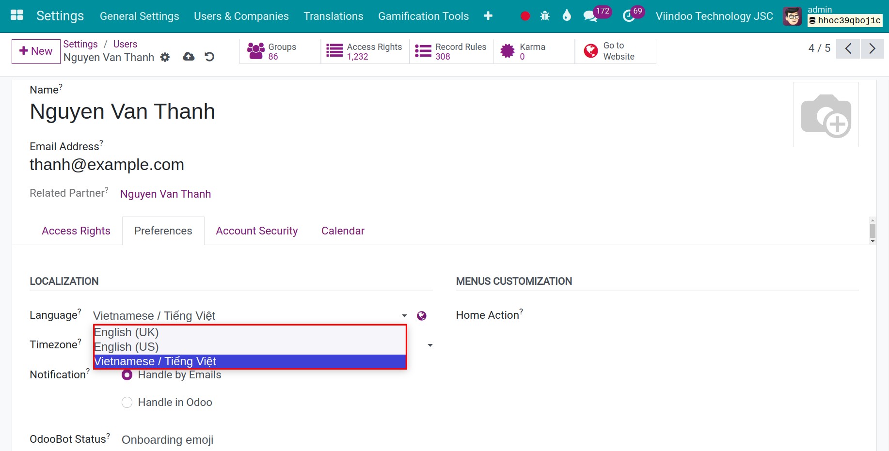
Task: Open Groups 86 stat button
Action: [280, 51]
